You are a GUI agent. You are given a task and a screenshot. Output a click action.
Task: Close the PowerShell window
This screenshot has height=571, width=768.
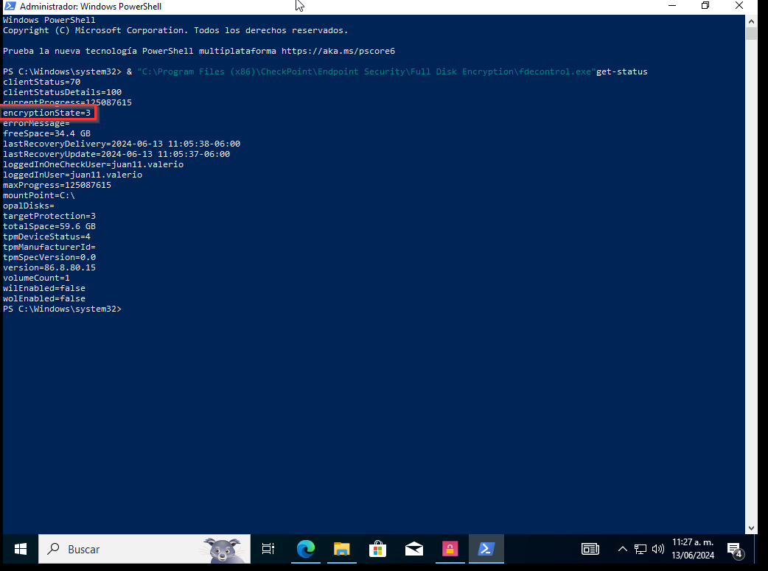(x=739, y=6)
